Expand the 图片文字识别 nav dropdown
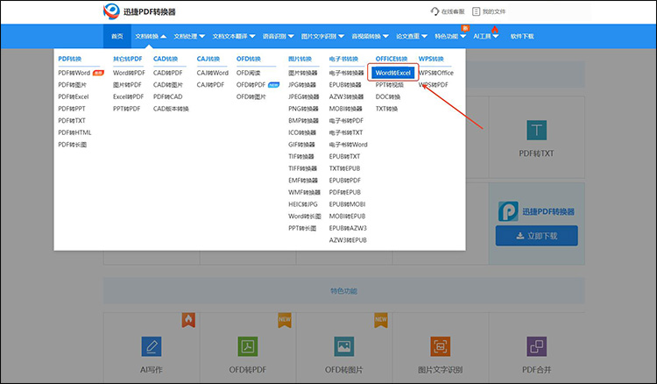The width and height of the screenshot is (657, 384). point(322,37)
